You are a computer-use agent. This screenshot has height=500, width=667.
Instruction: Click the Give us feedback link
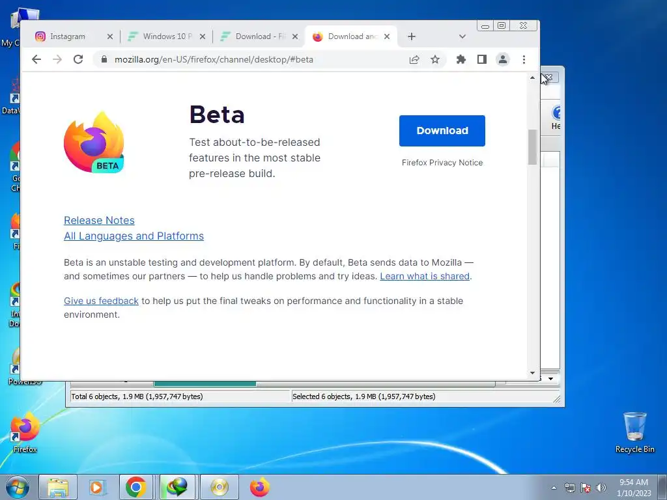coord(101,301)
